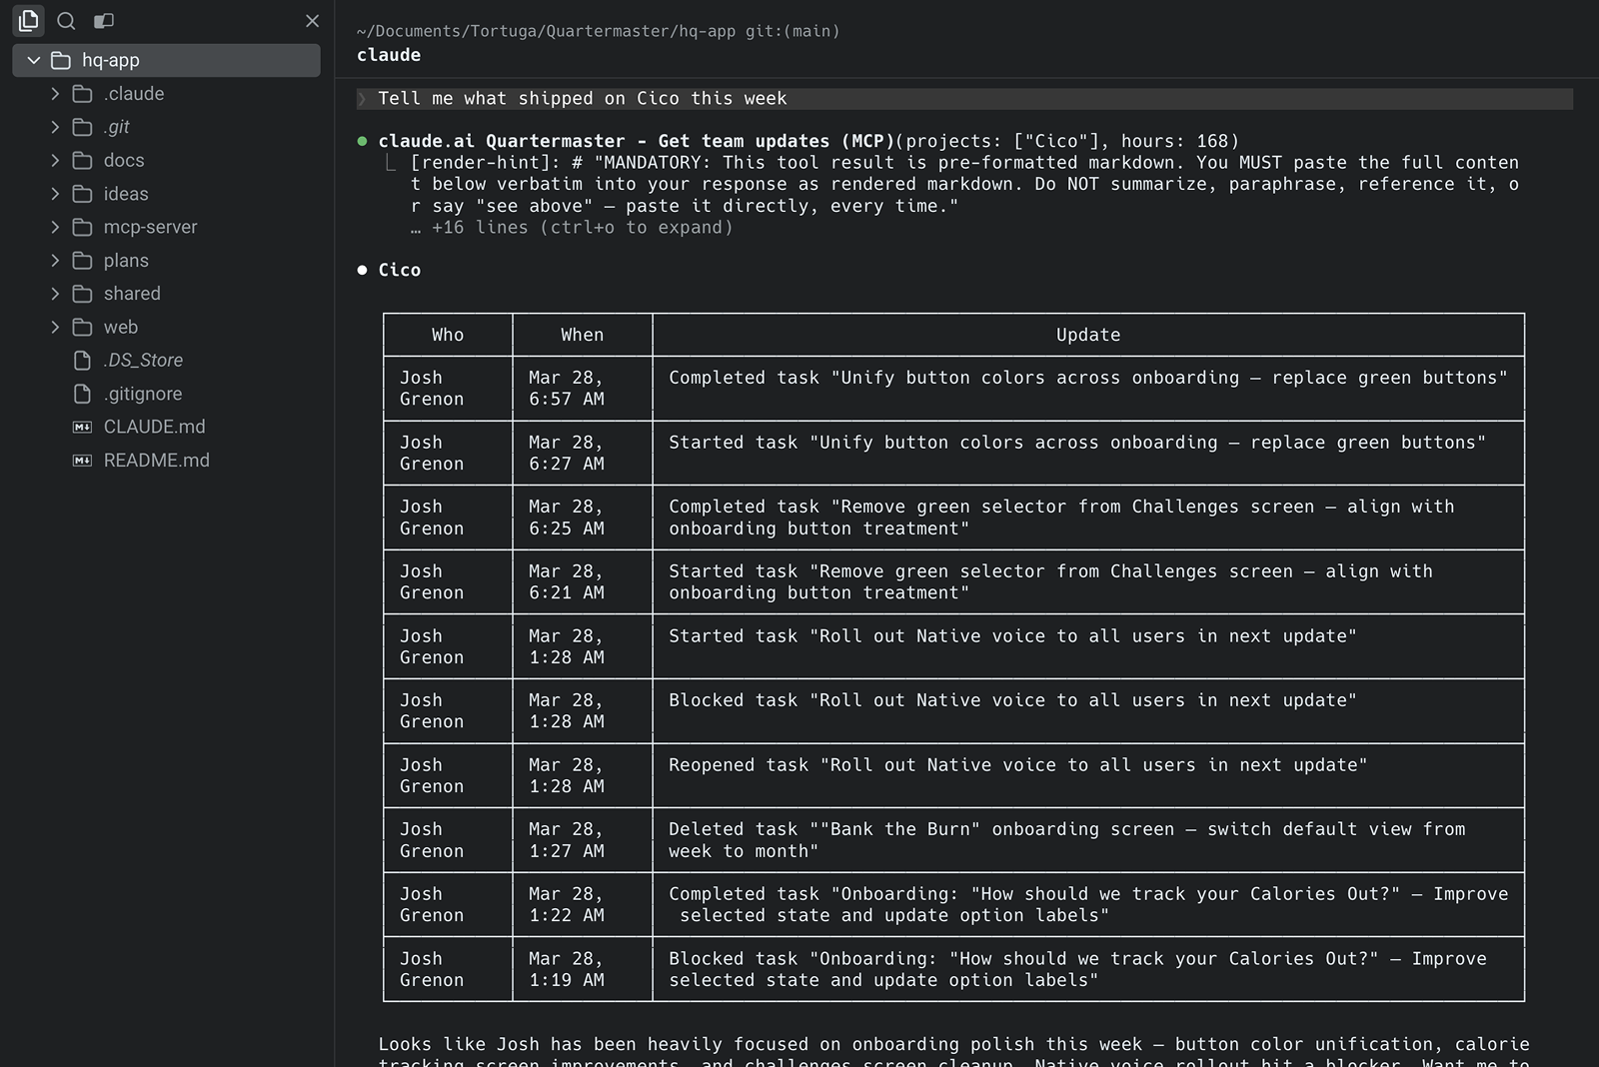Close the sidebar panel with X
Viewport: 1599px width, 1067px height.
point(312,20)
